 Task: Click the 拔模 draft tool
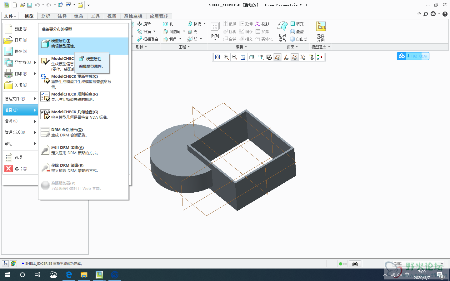coord(194,24)
